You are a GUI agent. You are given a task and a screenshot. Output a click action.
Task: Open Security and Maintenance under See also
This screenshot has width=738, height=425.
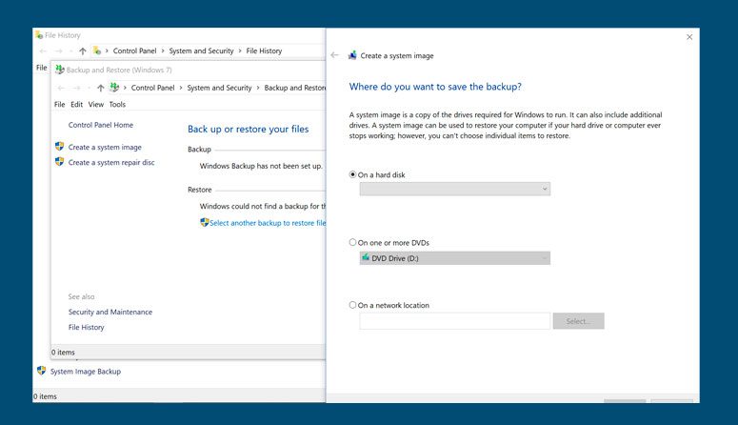pos(110,312)
